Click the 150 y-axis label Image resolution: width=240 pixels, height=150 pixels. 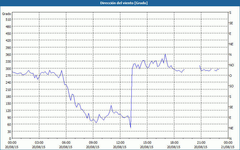8,103
